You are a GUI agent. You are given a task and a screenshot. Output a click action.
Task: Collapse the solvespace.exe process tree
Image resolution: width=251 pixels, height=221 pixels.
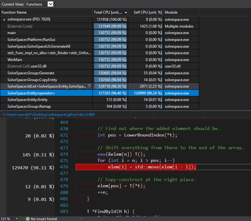click(x=4, y=19)
